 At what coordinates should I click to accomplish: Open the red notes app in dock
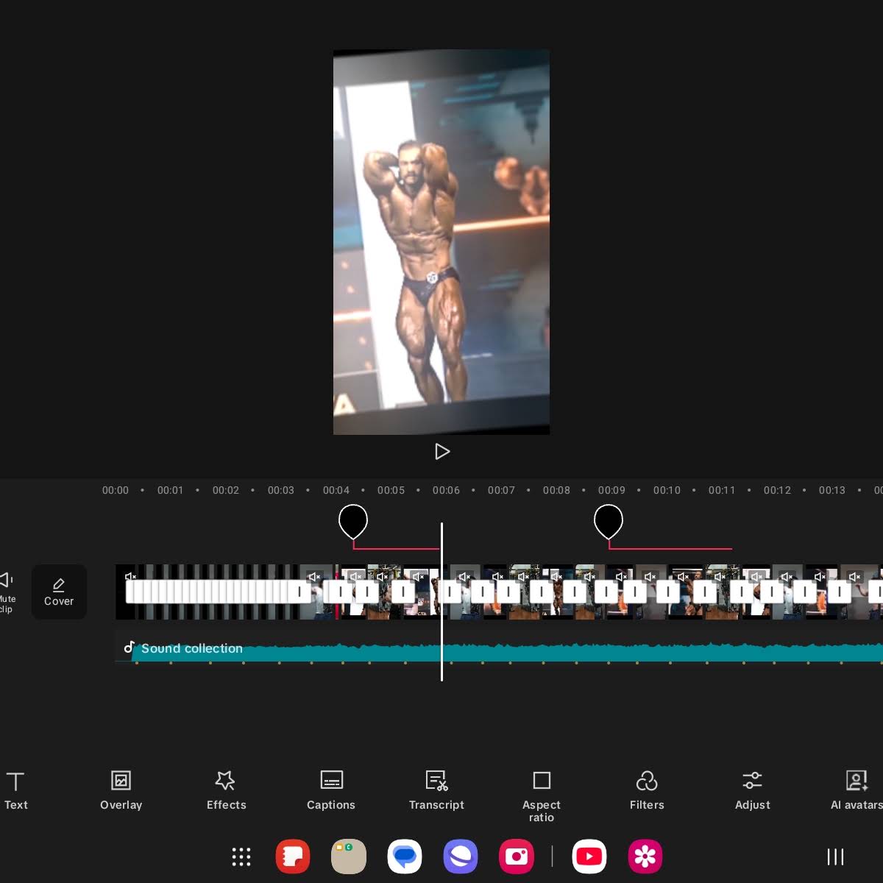click(x=293, y=857)
